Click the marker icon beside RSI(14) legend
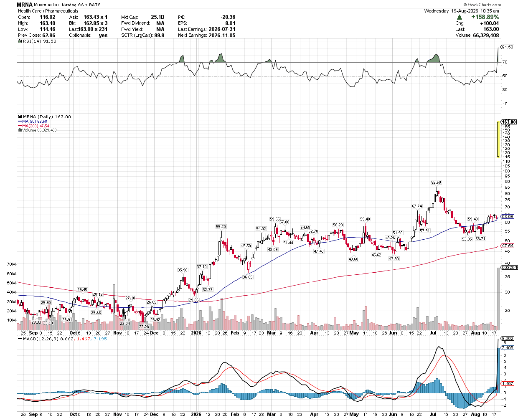The image size is (518, 418). tap(20, 41)
